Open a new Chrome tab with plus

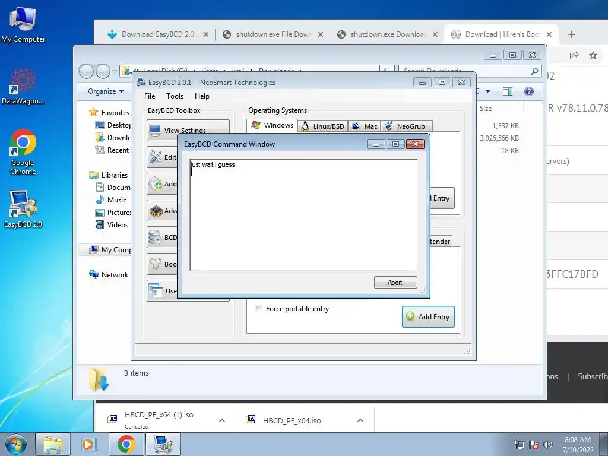[572, 34]
